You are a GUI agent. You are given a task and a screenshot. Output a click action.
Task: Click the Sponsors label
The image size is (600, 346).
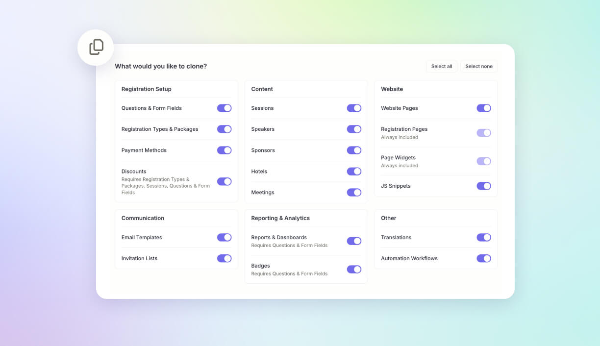263,150
